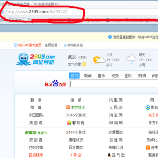Screen dimensions: 158x158
Task: Open the 百合婚恋 link
Action: (x=76, y=147)
